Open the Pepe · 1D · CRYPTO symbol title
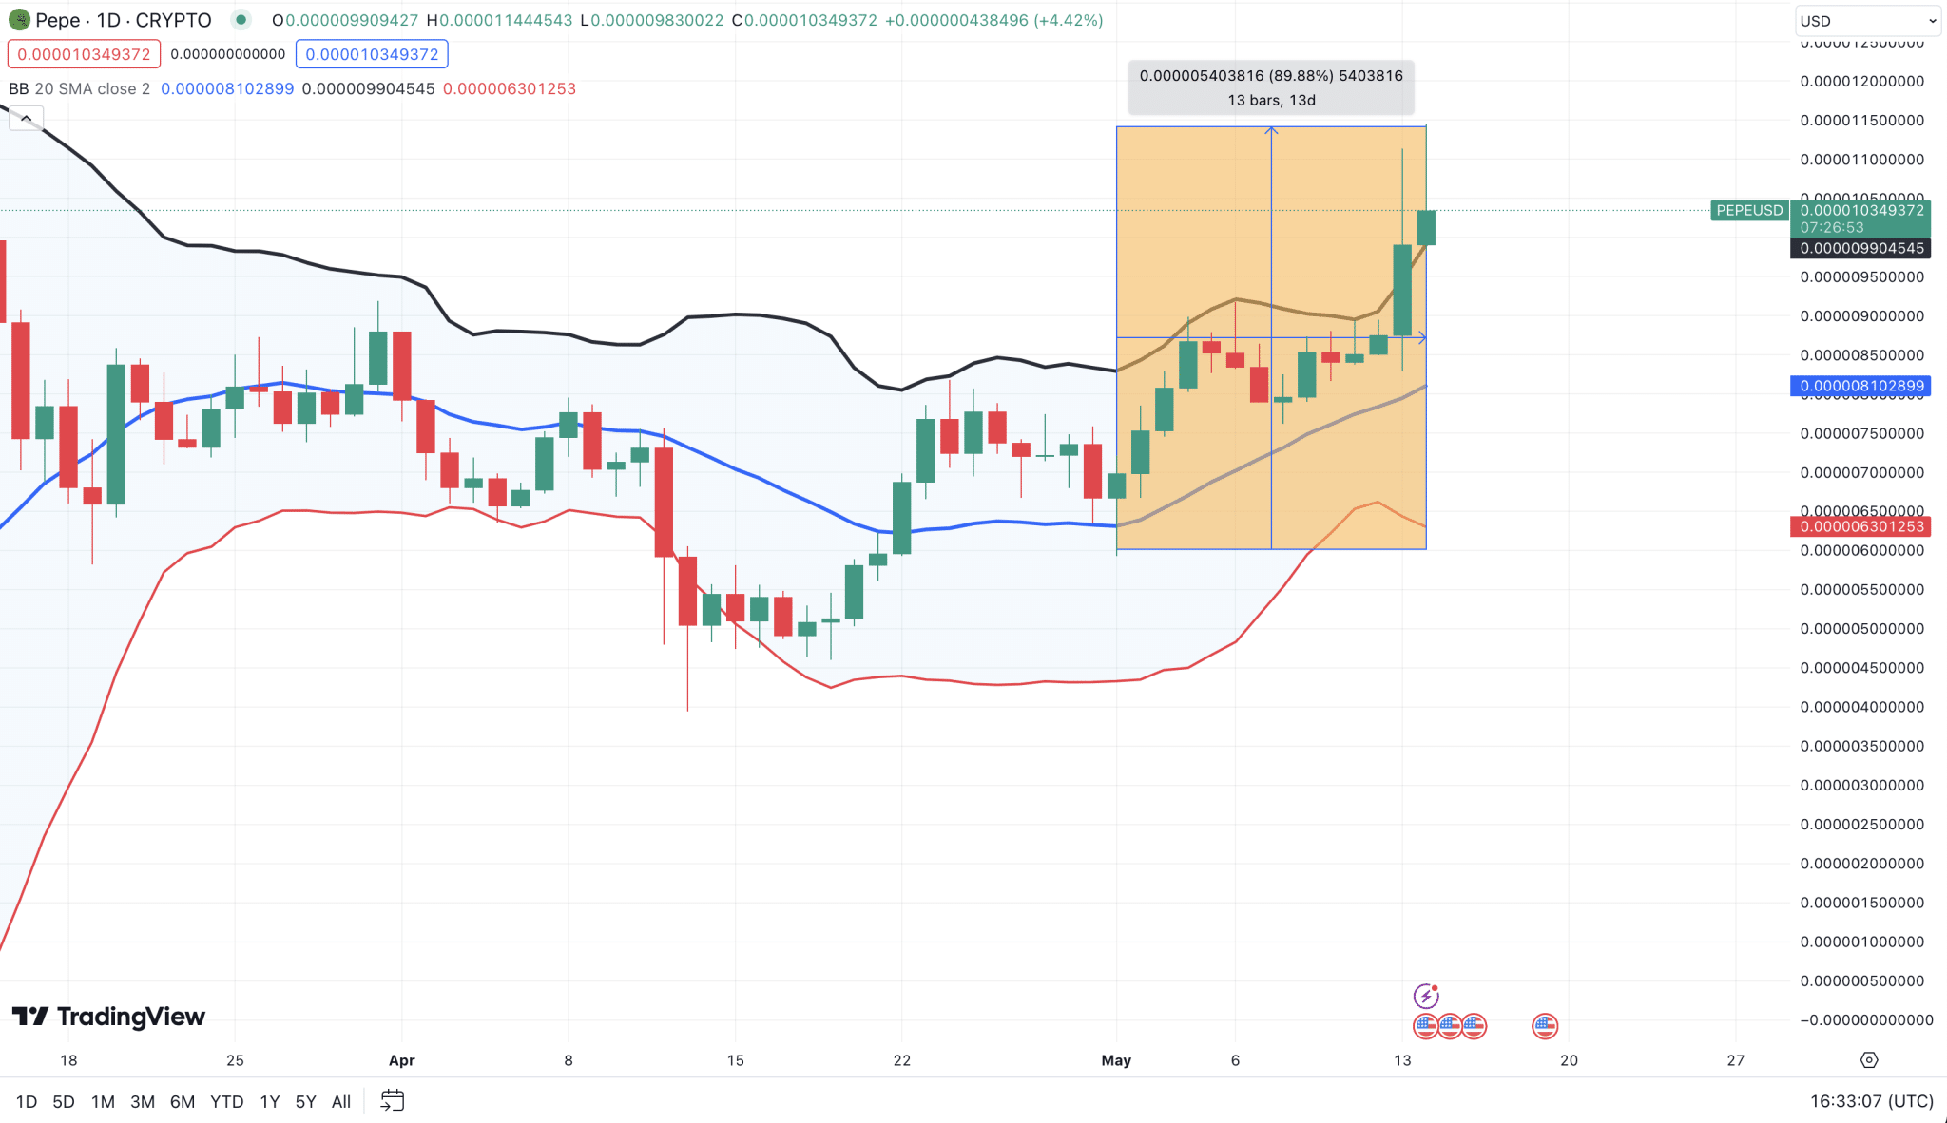 (x=124, y=20)
